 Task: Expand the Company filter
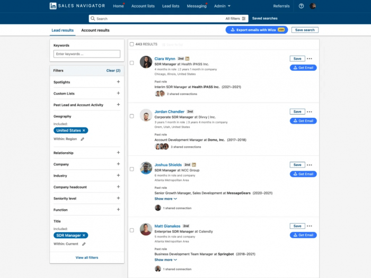click(118, 164)
